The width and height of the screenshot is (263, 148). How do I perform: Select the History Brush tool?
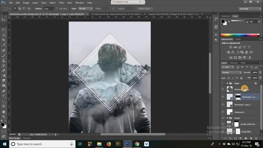(4, 65)
